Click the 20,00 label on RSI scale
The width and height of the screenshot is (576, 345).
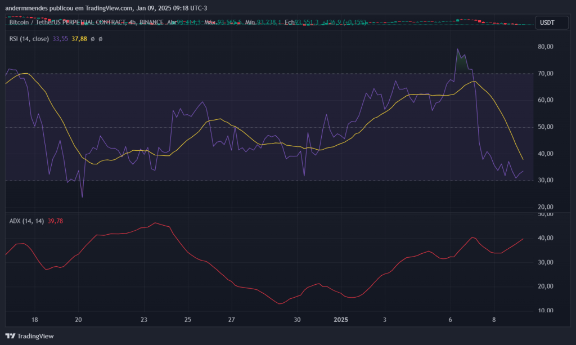546,207
